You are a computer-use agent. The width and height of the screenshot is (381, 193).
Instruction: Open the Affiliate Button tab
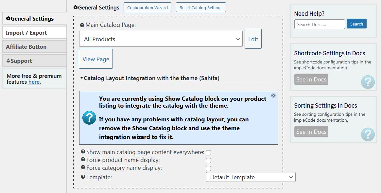(x=34, y=47)
